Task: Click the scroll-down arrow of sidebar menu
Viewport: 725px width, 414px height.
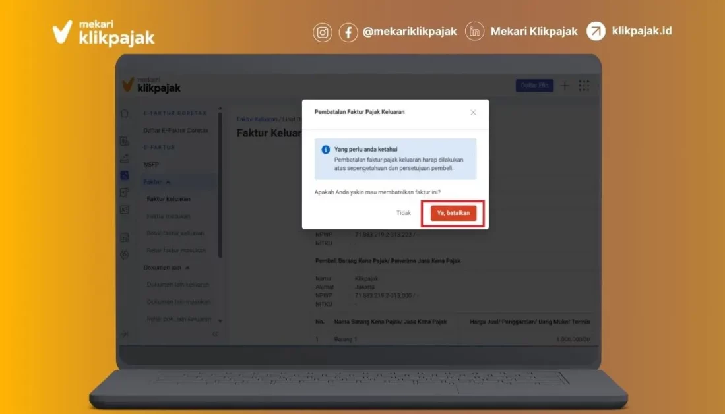Action: click(x=220, y=320)
